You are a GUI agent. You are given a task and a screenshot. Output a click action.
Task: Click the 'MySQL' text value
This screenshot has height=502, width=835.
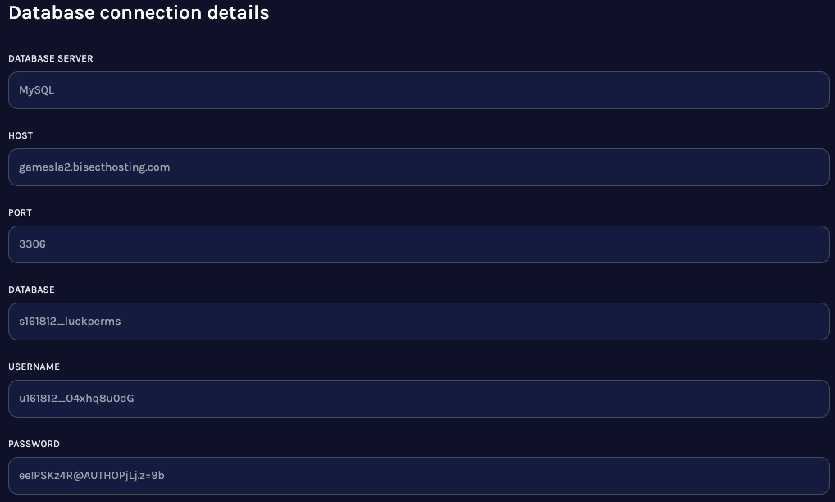click(37, 90)
